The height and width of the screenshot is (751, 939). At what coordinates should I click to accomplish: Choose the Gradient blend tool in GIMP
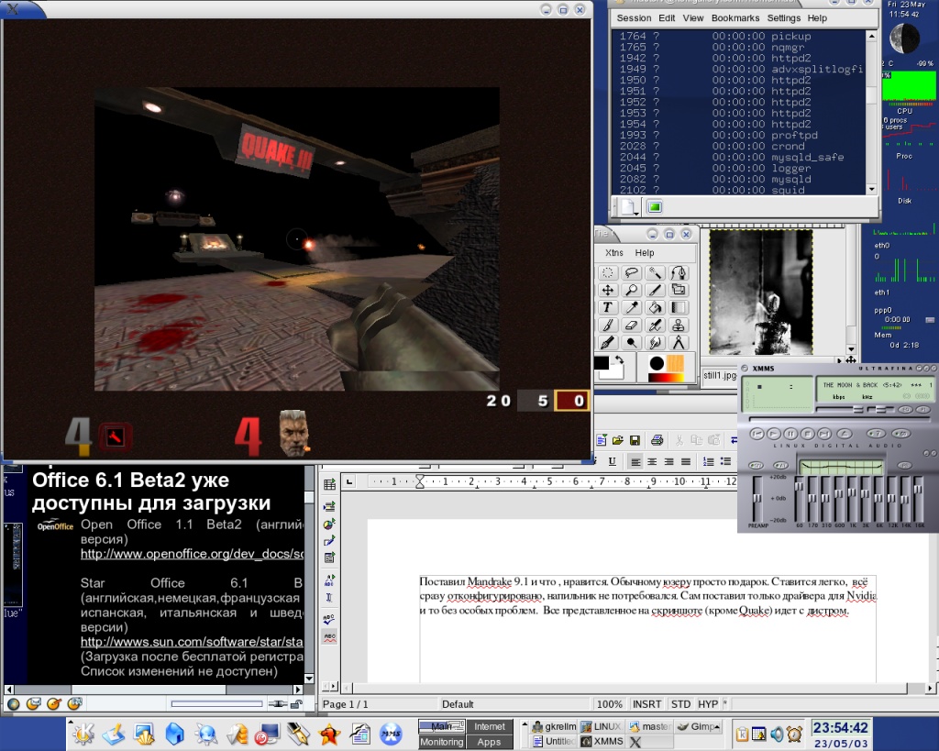(x=679, y=308)
